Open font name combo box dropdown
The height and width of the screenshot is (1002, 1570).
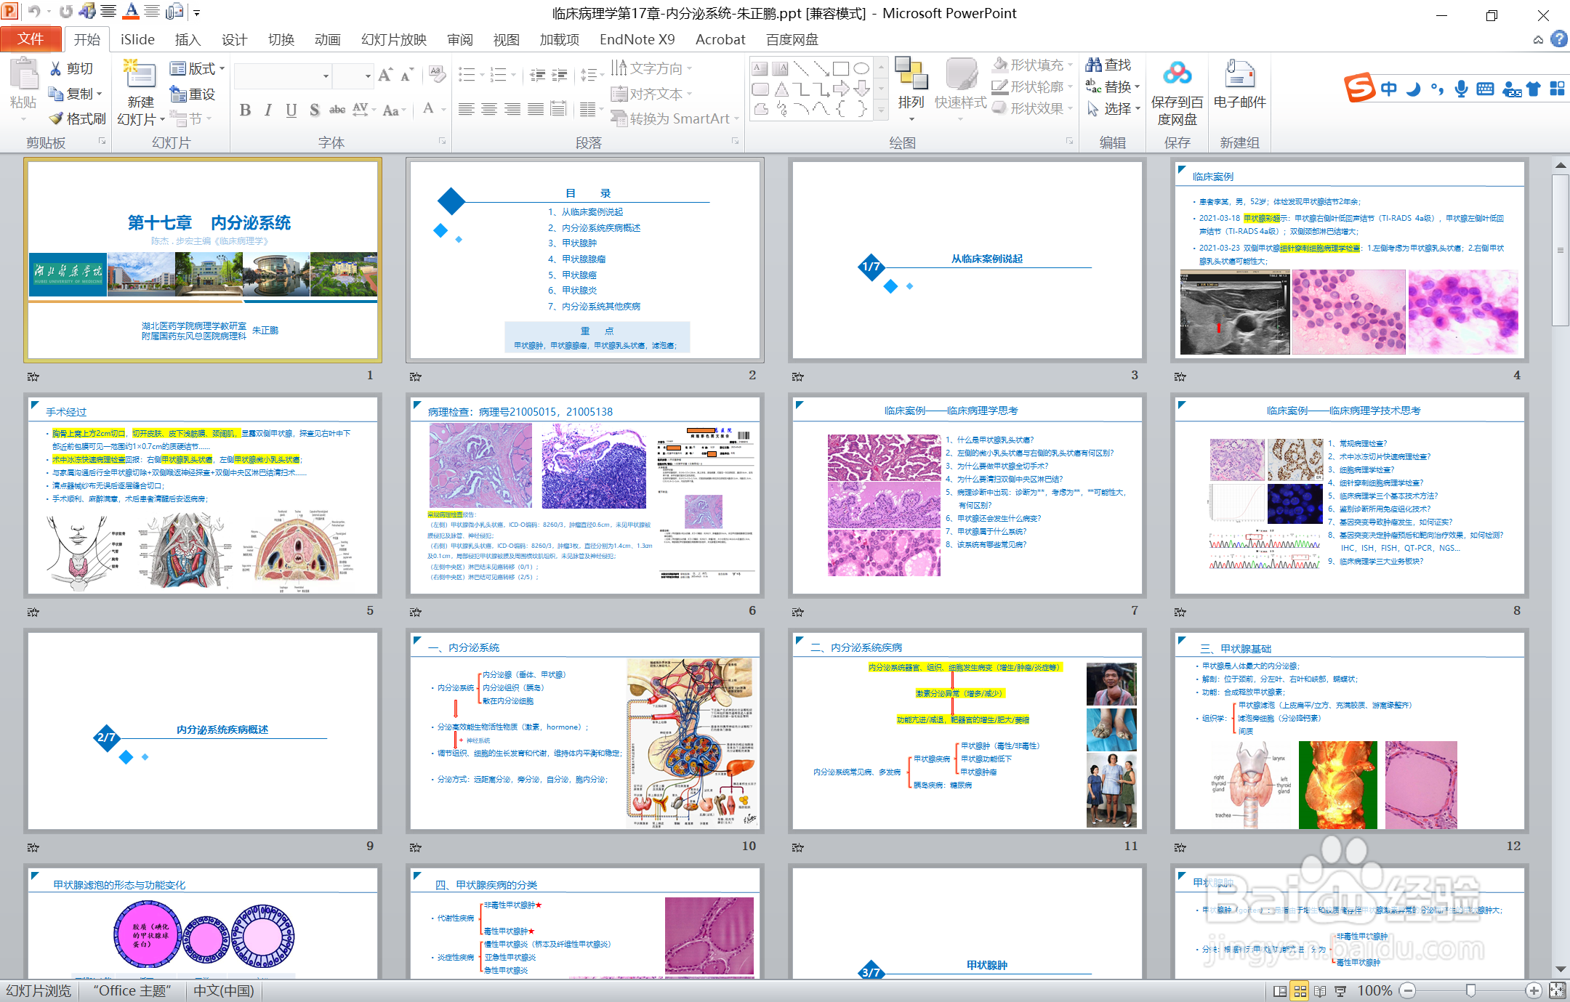pyautogui.click(x=326, y=76)
